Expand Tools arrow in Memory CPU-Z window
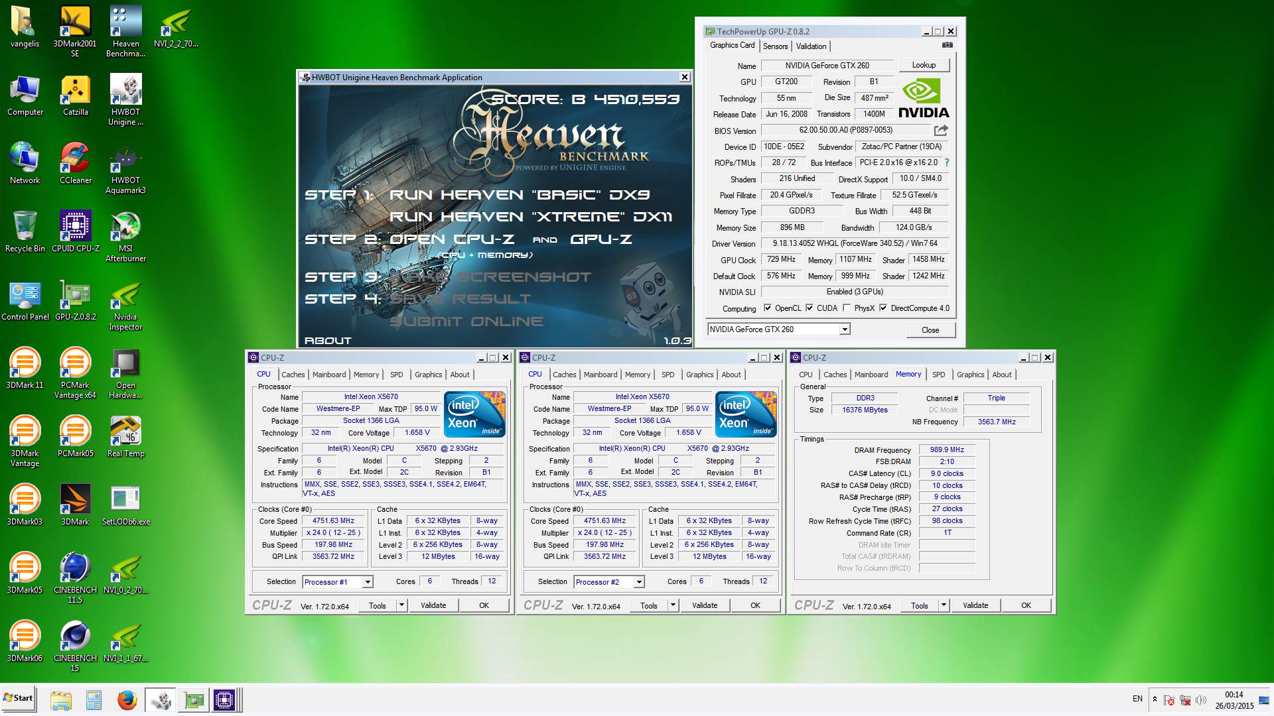Viewport: 1274px width, 716px height. [944, 605]
